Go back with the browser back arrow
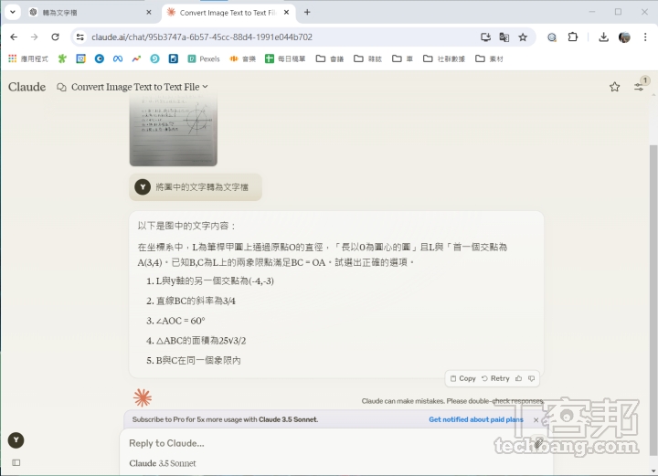The width and height of the screenshot is (658, 476). [14, 37]
